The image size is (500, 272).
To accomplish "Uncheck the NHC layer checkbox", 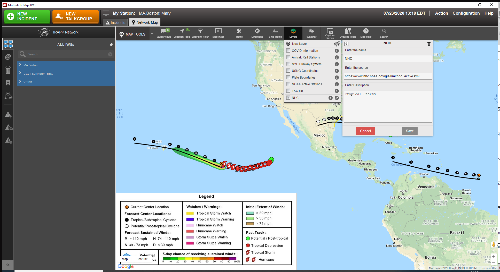I will [288, 98].
